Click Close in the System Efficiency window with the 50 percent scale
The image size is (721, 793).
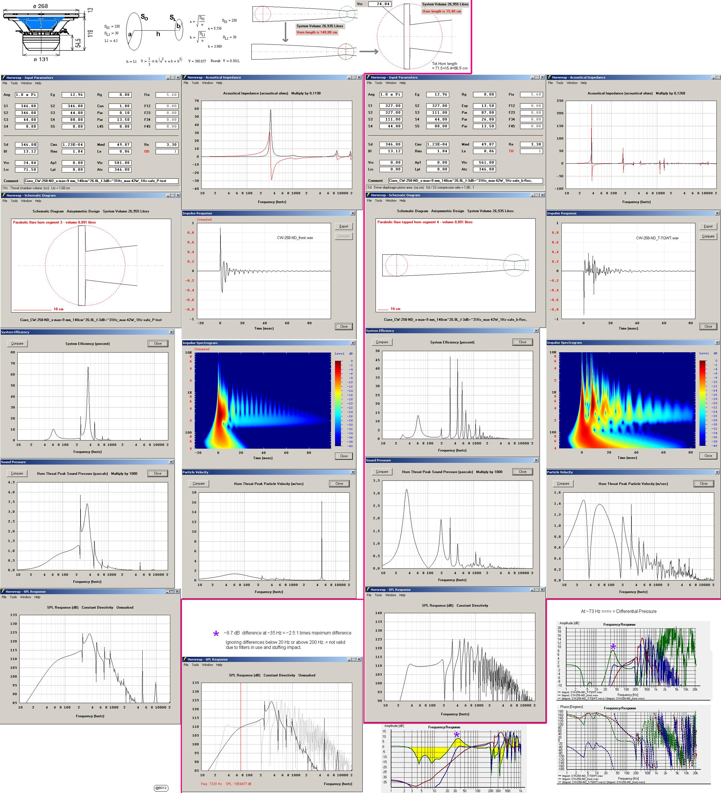(x=522, y=342)
